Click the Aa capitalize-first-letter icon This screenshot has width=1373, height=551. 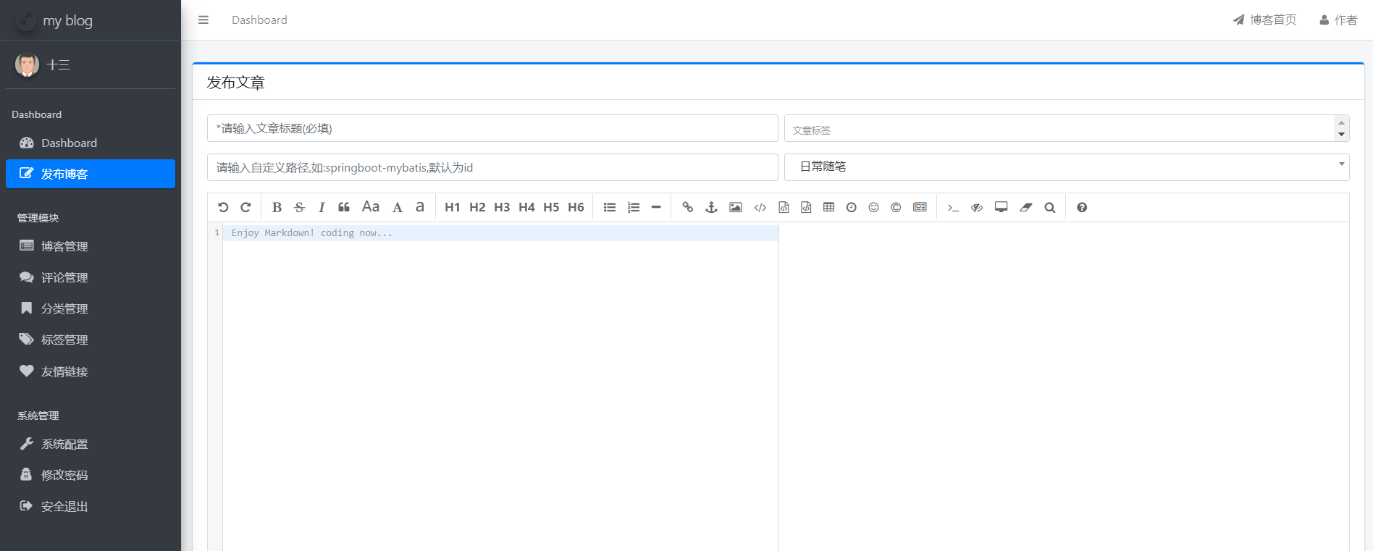coord(371,207)
